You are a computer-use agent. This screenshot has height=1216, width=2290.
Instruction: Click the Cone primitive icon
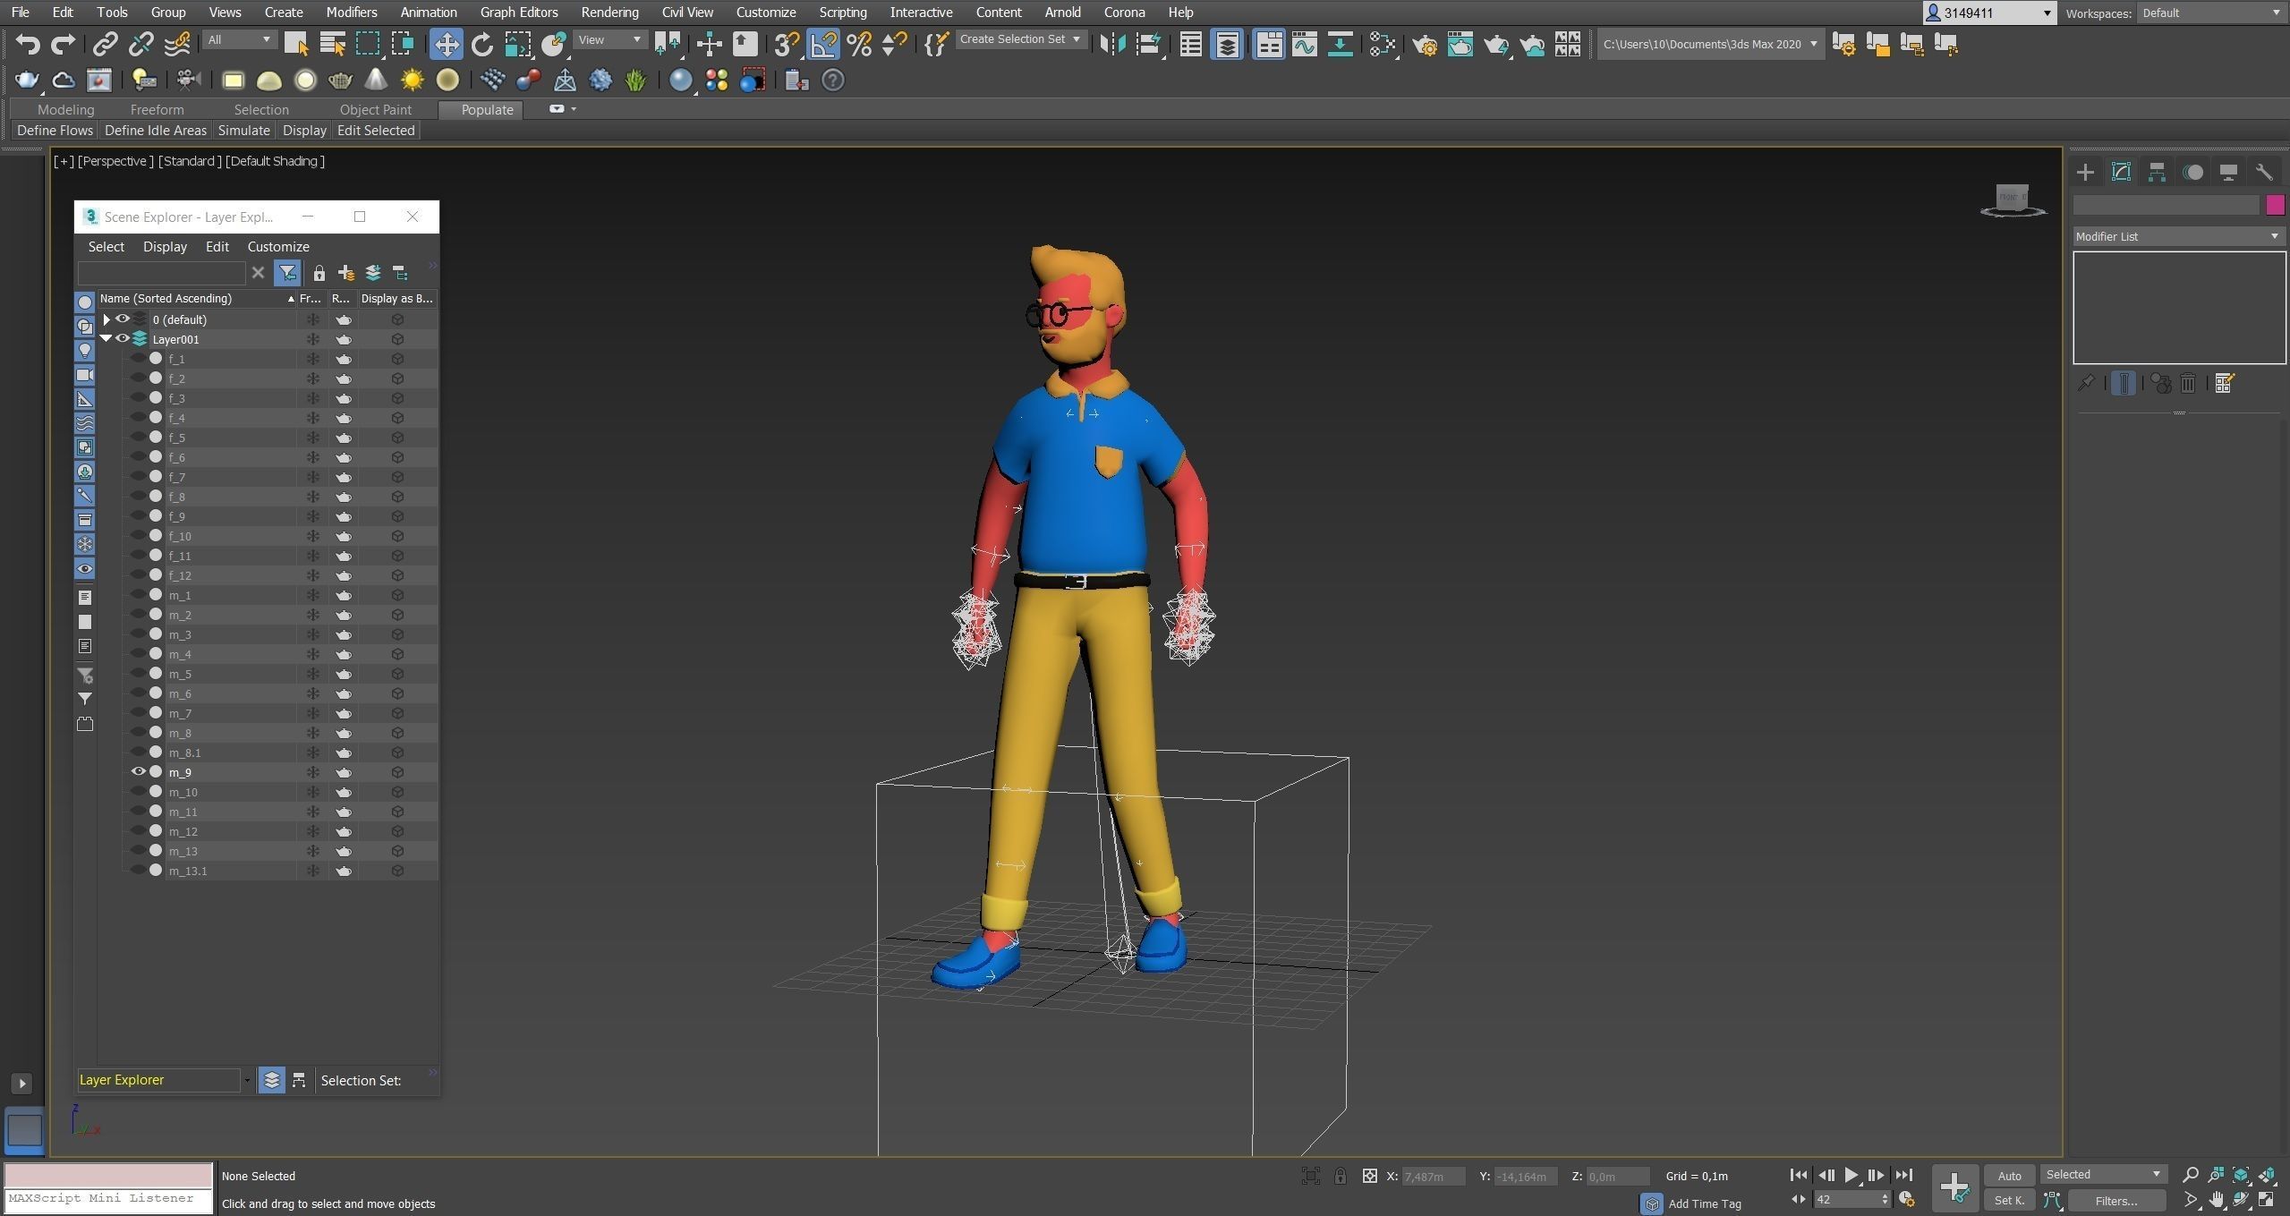pyautogui.click(x=376, y=81)
